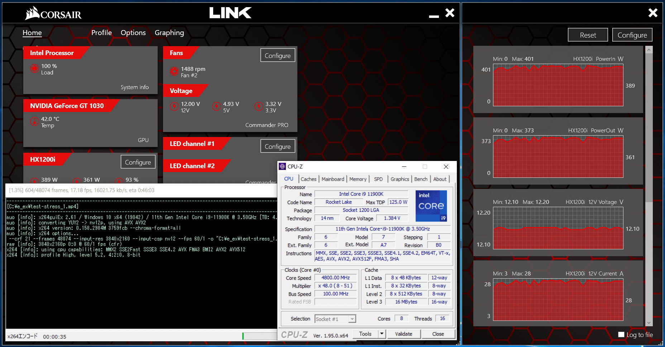665x347 pixels.
Task: Click the HX1200i PowerOut graph
Action: [558, 157]
